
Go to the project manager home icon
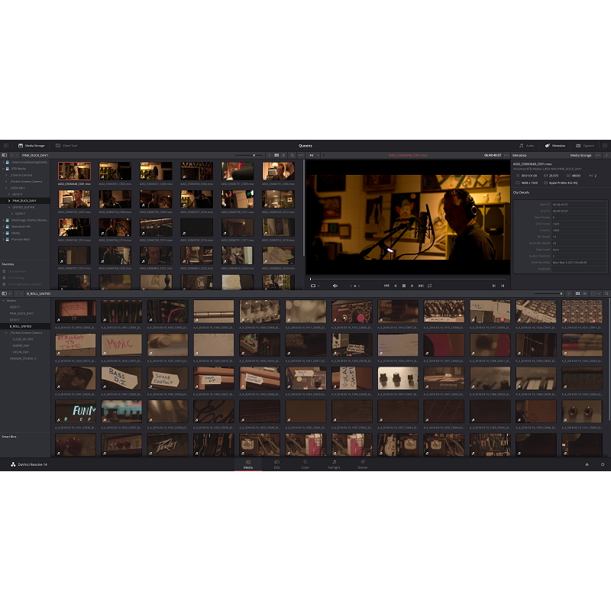coord(587,464)
